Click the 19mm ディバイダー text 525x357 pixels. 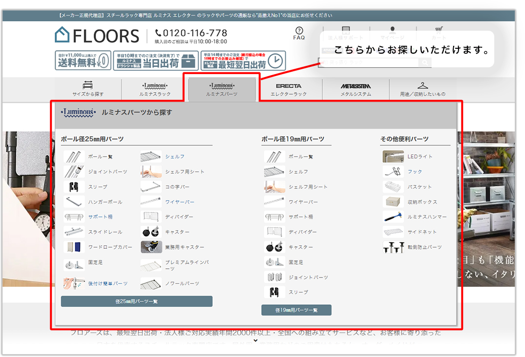point(303,232)
